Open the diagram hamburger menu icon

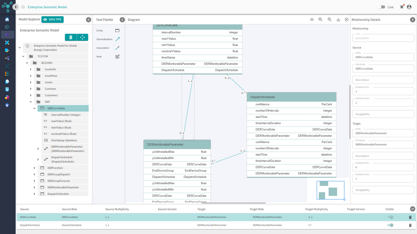(x=312, y=19)
